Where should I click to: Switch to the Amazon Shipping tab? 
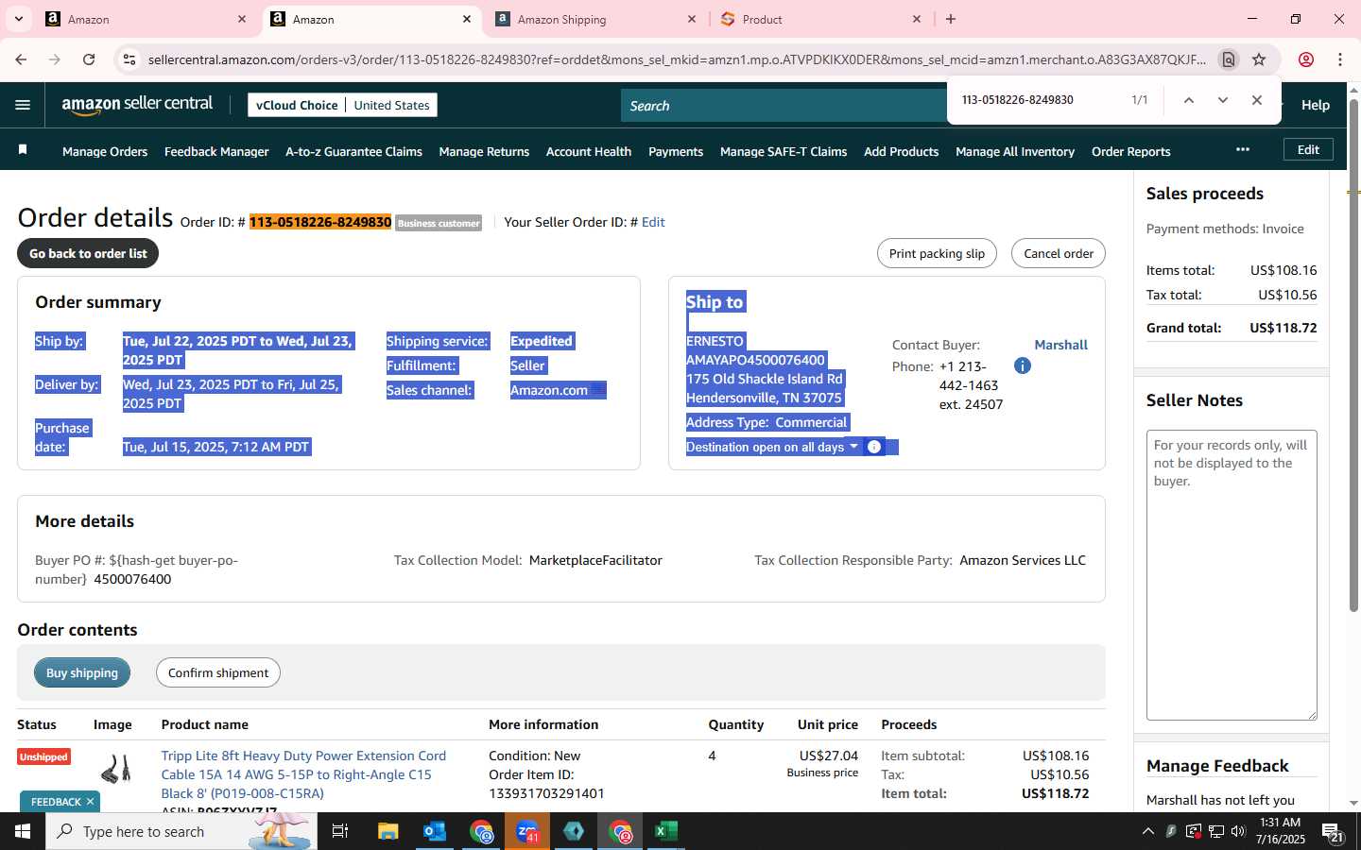[596, 19]
